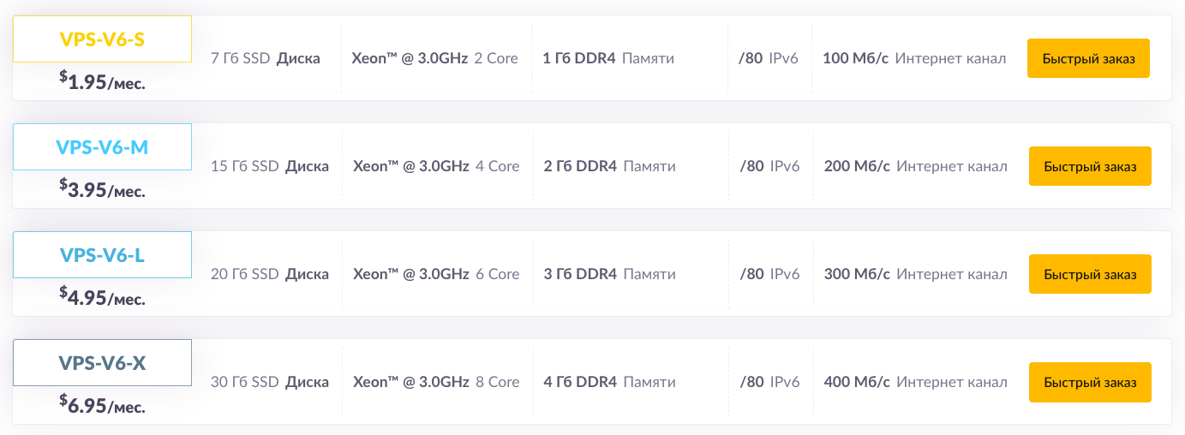This screenshot has height=435, width=1185.
Task: Click the $1.95/мес. price
Action: [102, 81]
